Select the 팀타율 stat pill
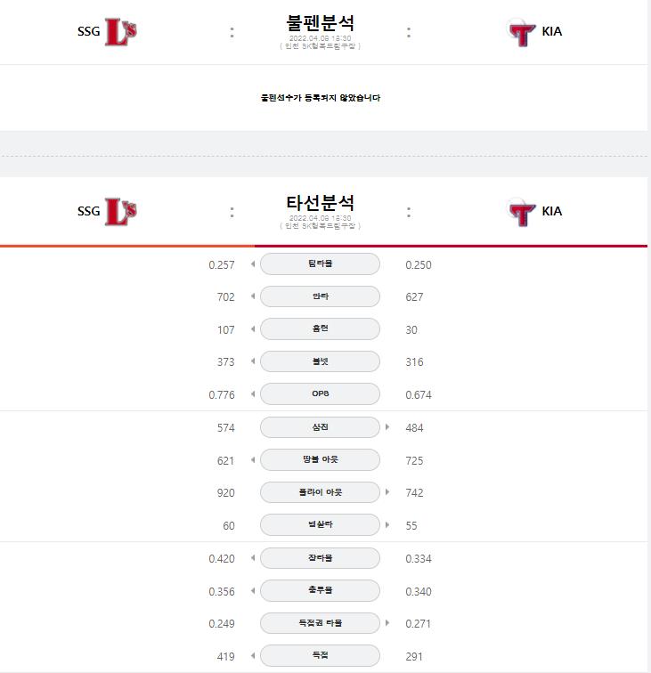 320,264
